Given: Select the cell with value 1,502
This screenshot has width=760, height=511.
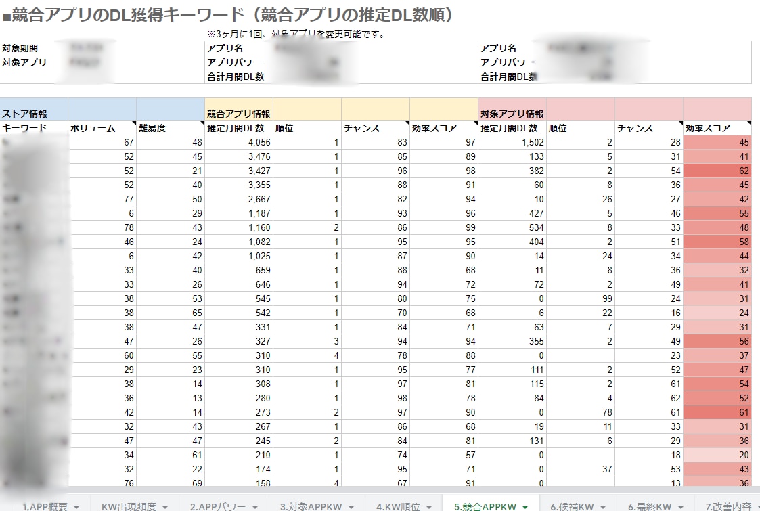Looking at the screenshot, I should click(512, 142).
